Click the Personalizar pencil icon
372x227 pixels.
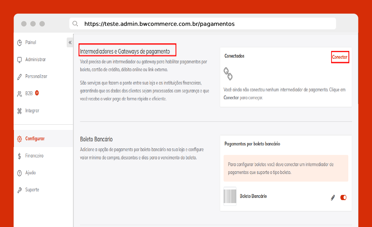click(19, 77)
